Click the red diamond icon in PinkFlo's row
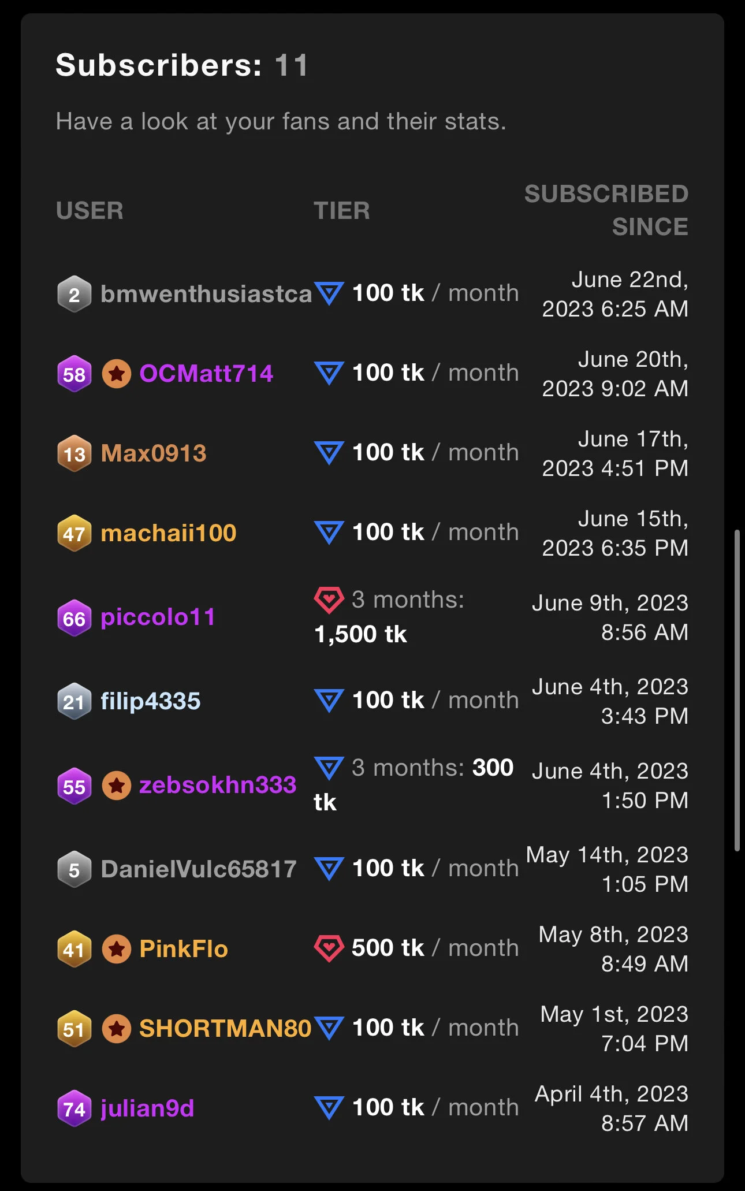This screenshot has width=745, height=1191. pyautogui.click(x=329, y=948)
